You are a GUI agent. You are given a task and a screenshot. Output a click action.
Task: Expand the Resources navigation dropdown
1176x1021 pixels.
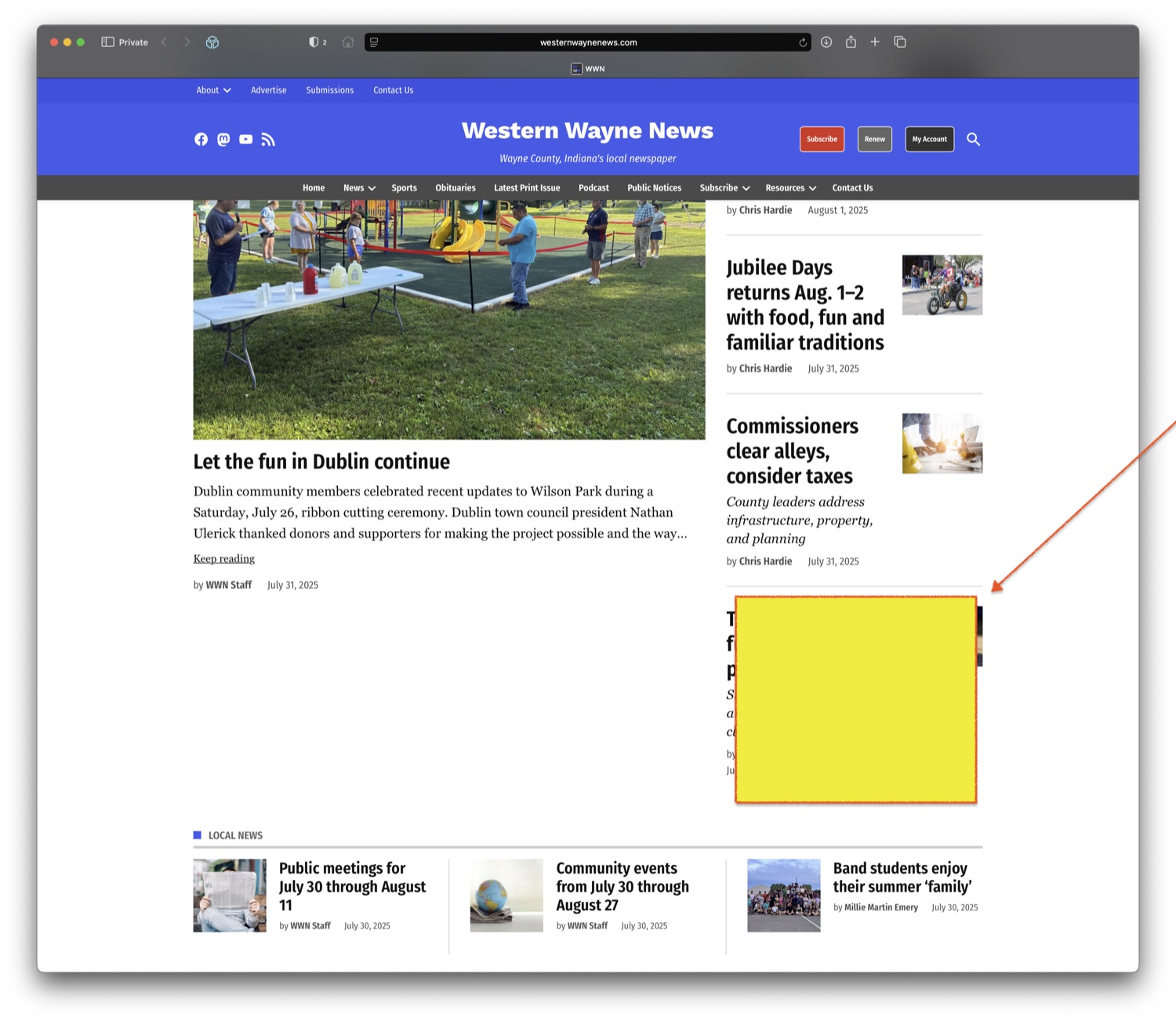tap(790, 188)
